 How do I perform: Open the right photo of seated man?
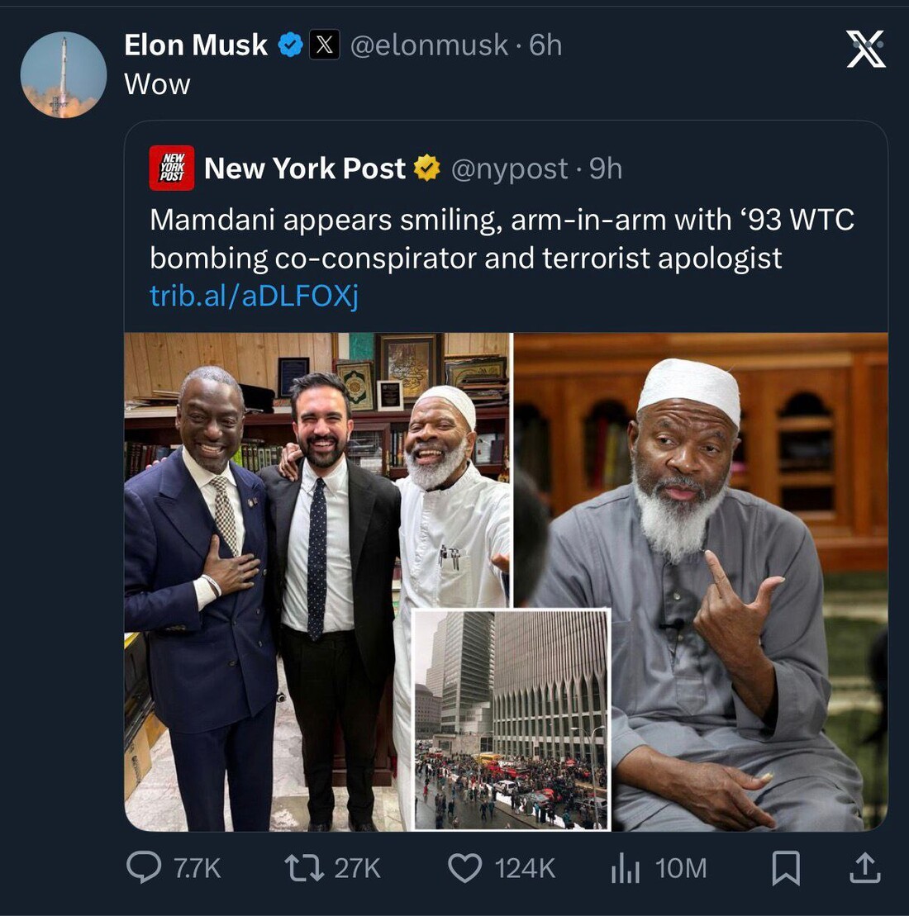[727, 496]
